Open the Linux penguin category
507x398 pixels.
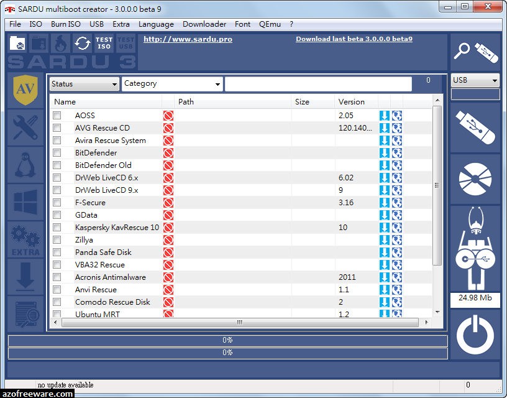[x=25, y=165]
